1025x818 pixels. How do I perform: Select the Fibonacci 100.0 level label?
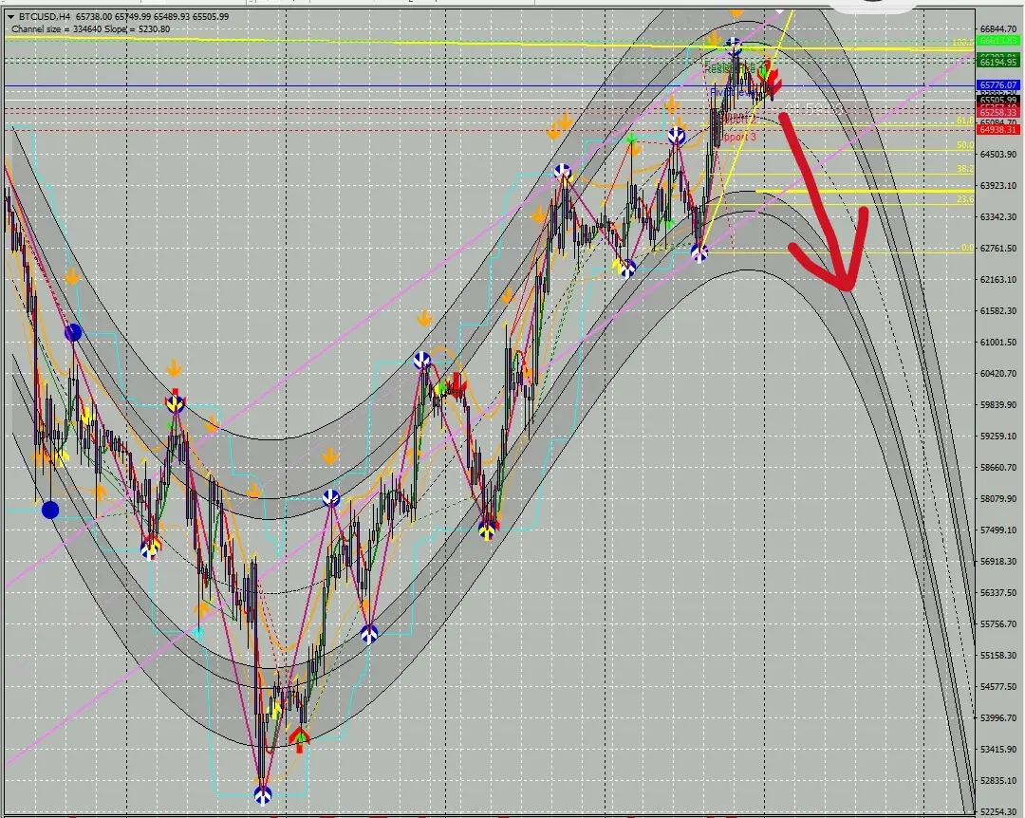(961, 43)
